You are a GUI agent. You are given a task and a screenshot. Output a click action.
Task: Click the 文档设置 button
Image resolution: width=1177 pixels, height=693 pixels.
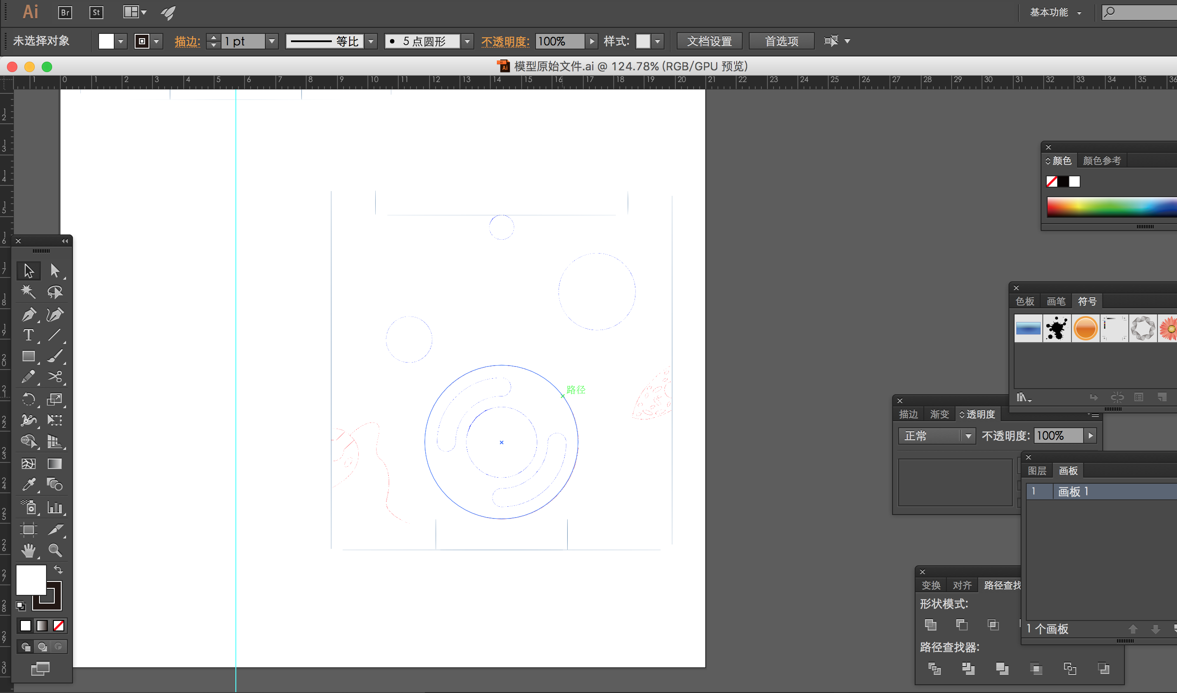pyautogui.click(x=709, y=41)
